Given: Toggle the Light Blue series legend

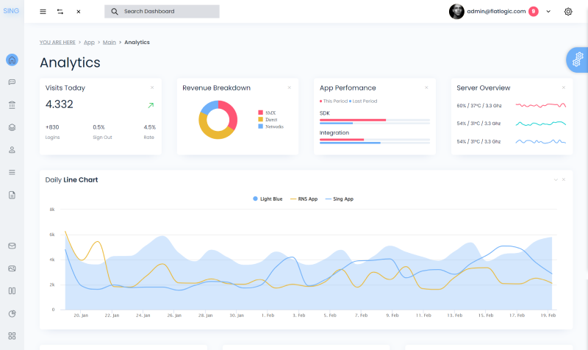Looking at the screenshot, I should 268,199.
